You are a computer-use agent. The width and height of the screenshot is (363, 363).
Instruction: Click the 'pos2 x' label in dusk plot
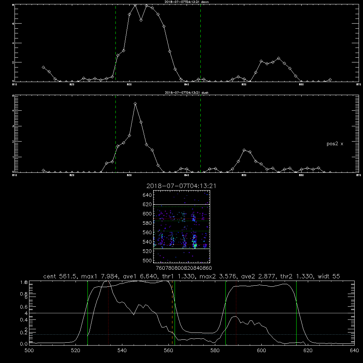point(335,144)
